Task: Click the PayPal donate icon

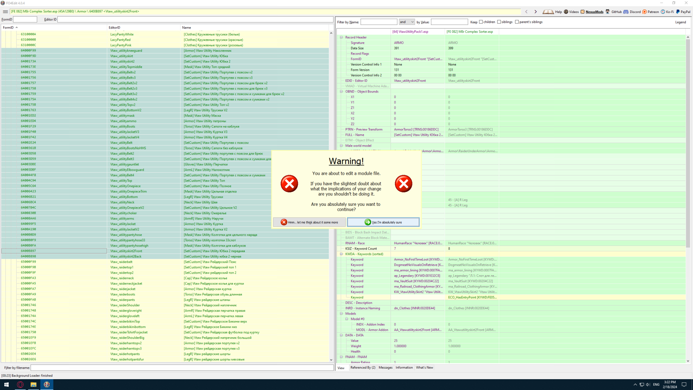Action: 678,12
